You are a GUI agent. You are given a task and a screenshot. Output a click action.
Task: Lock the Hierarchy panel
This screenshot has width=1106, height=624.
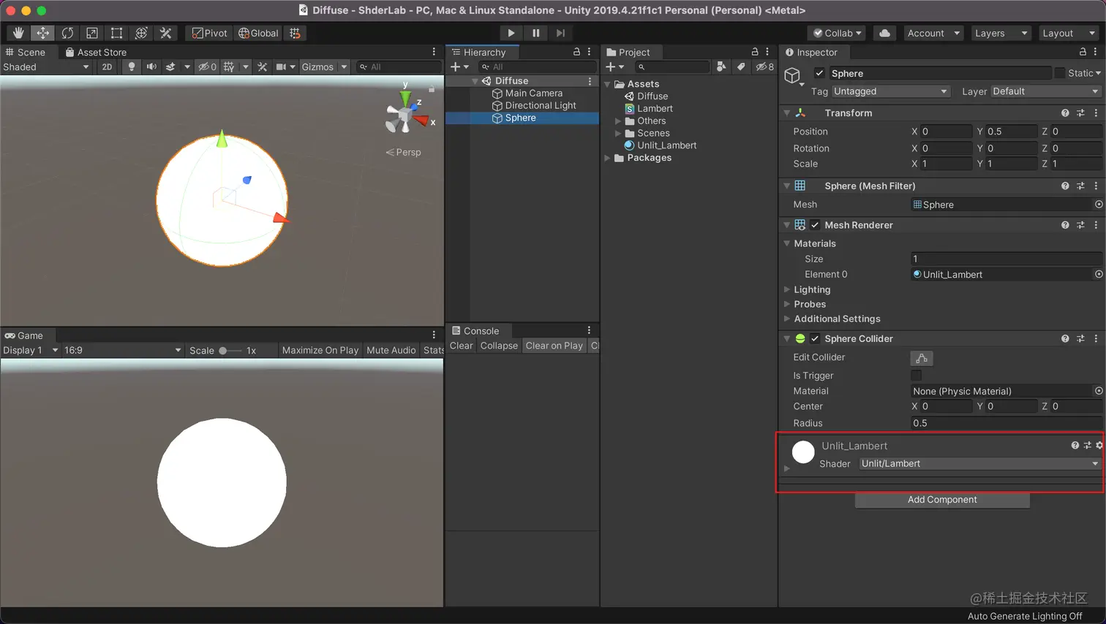coord(576,52)
